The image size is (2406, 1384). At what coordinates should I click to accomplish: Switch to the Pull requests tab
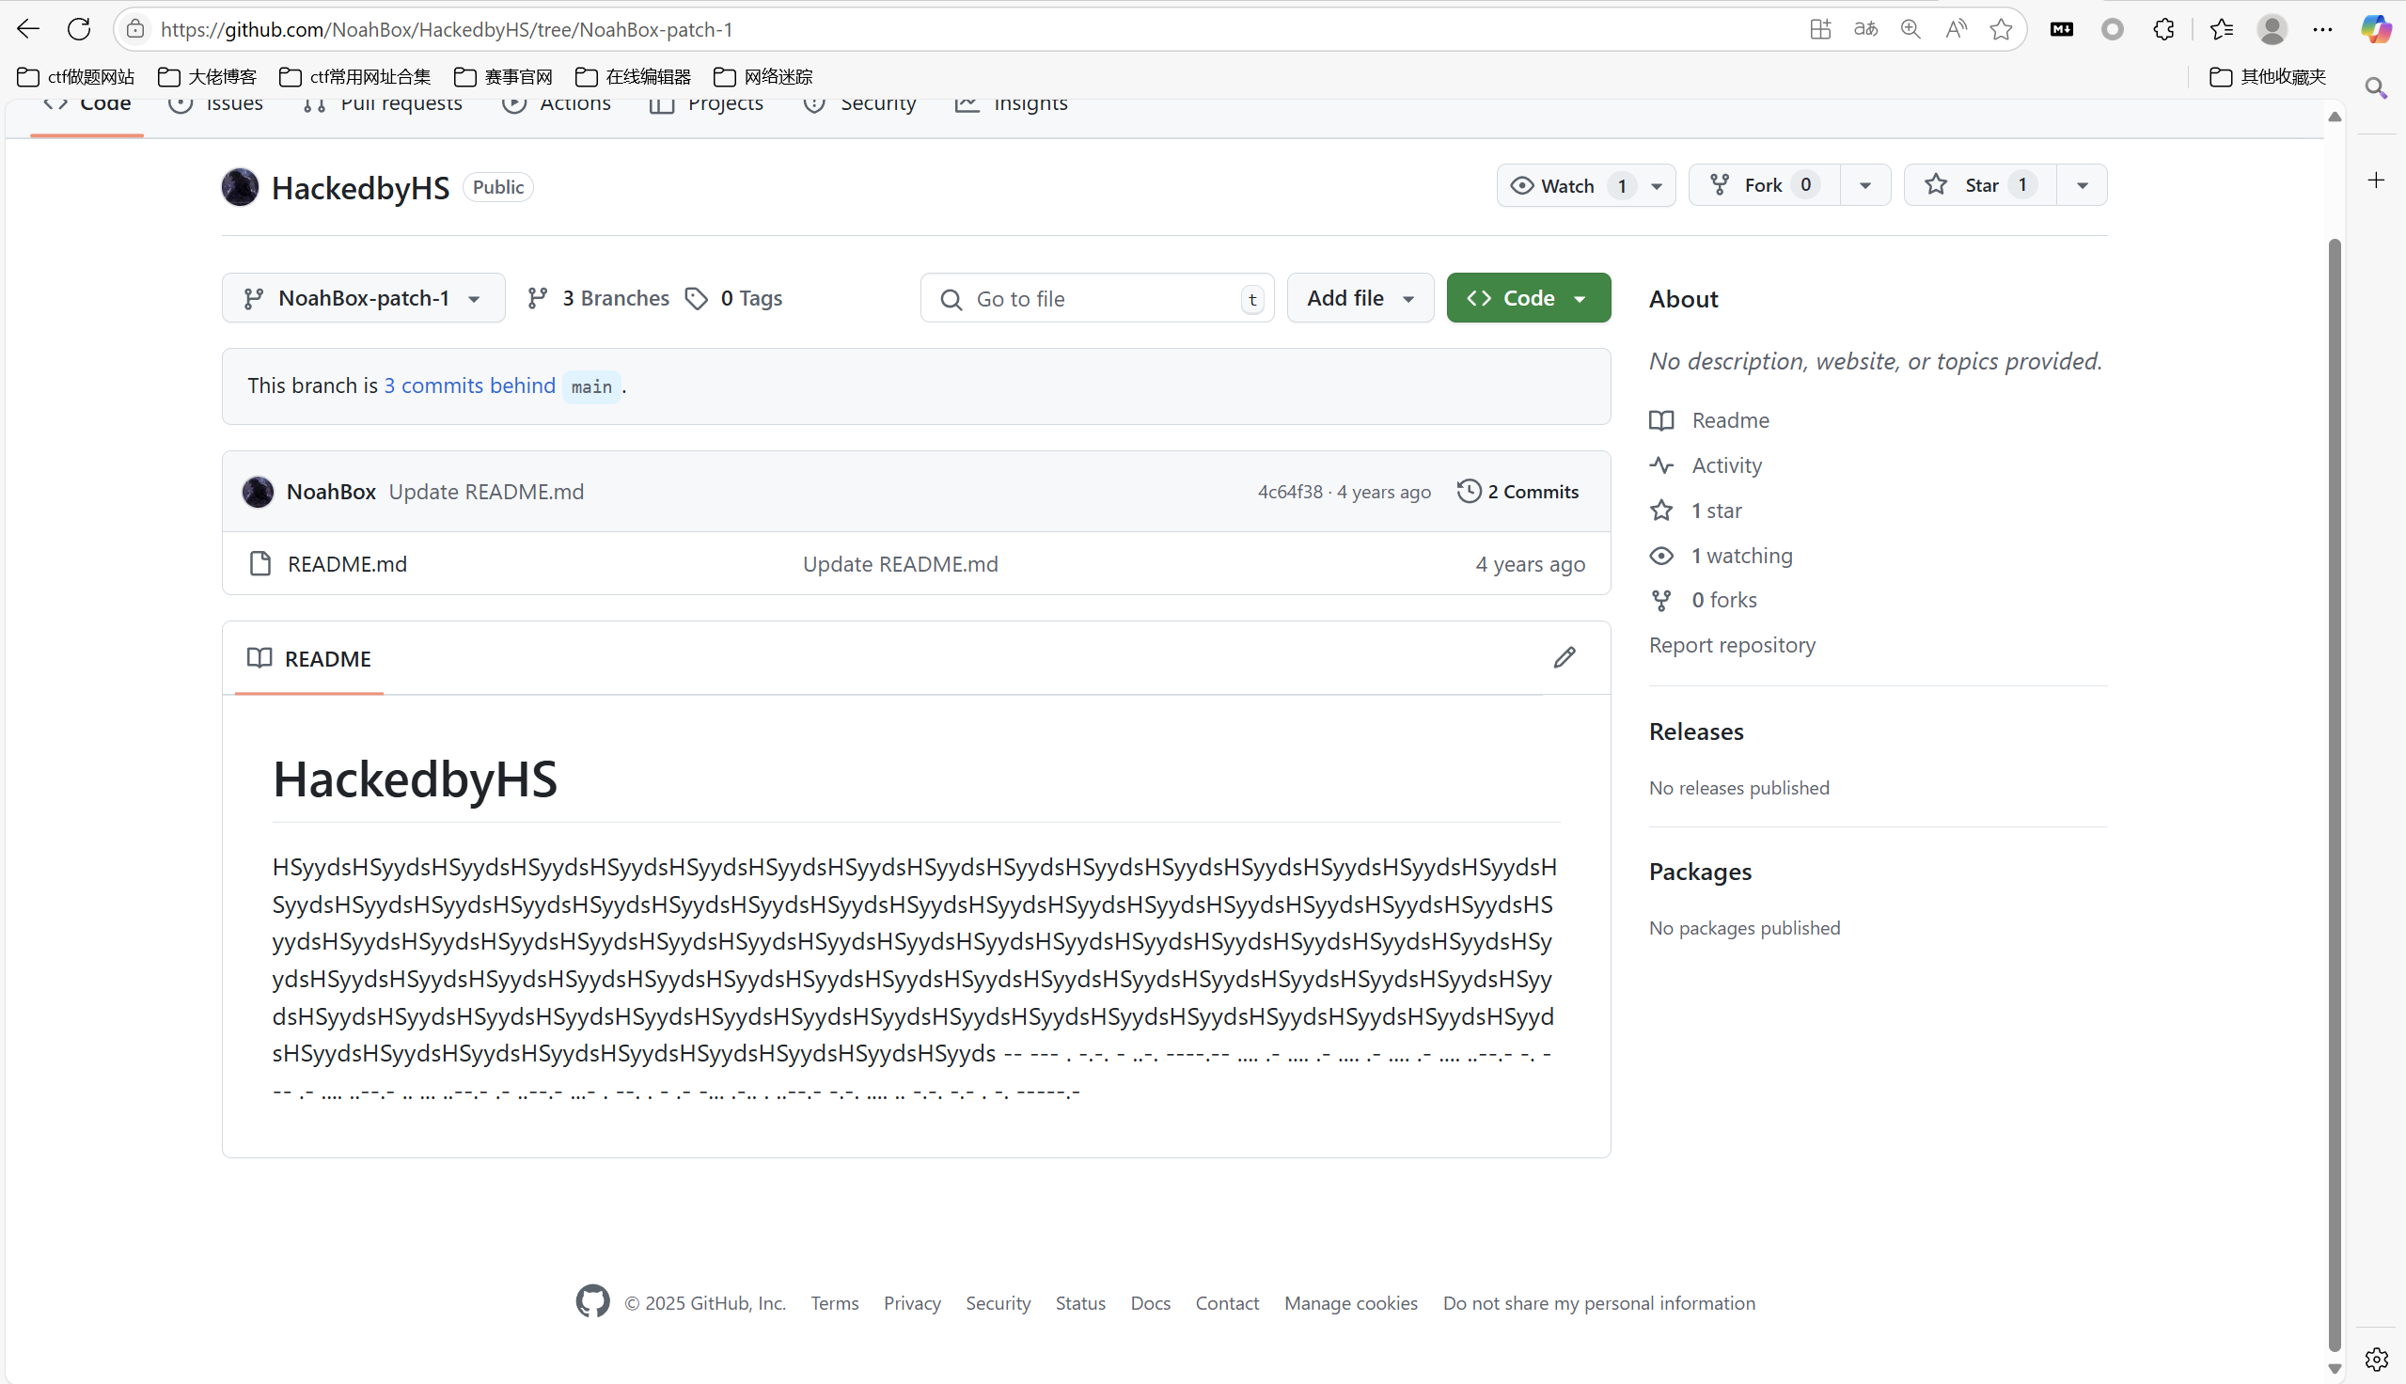point(383,104)
